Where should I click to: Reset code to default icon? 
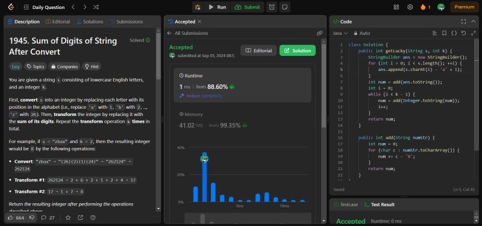(463, 33)
